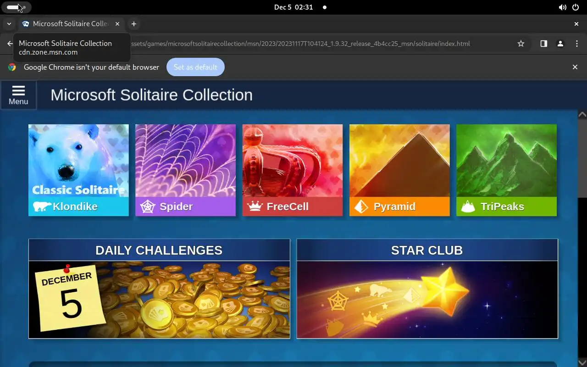Click the page scrollbar up arrow
This screenshot has width=587, height=367.
[582, 114]
